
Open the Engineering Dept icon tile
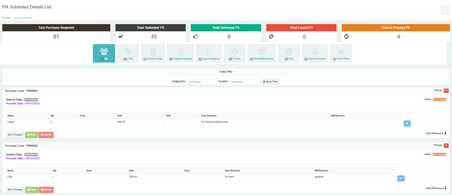point(180,53)
